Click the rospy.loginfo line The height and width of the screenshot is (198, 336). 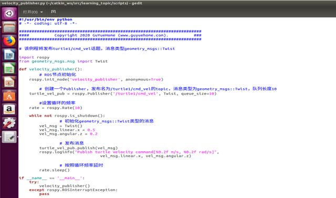[x=129, y=152]
